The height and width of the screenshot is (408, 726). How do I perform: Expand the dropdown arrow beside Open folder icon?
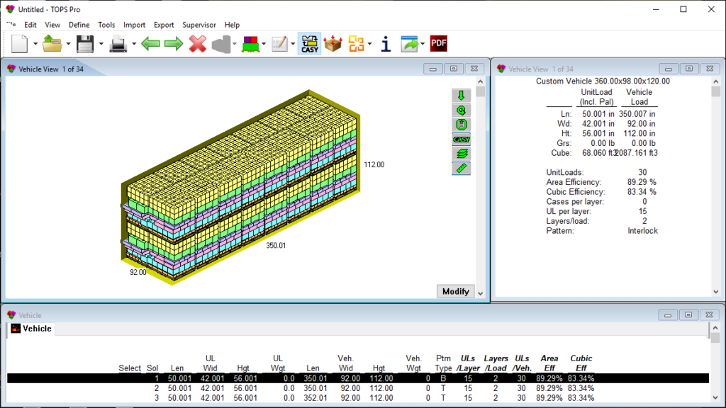point(68,44)
